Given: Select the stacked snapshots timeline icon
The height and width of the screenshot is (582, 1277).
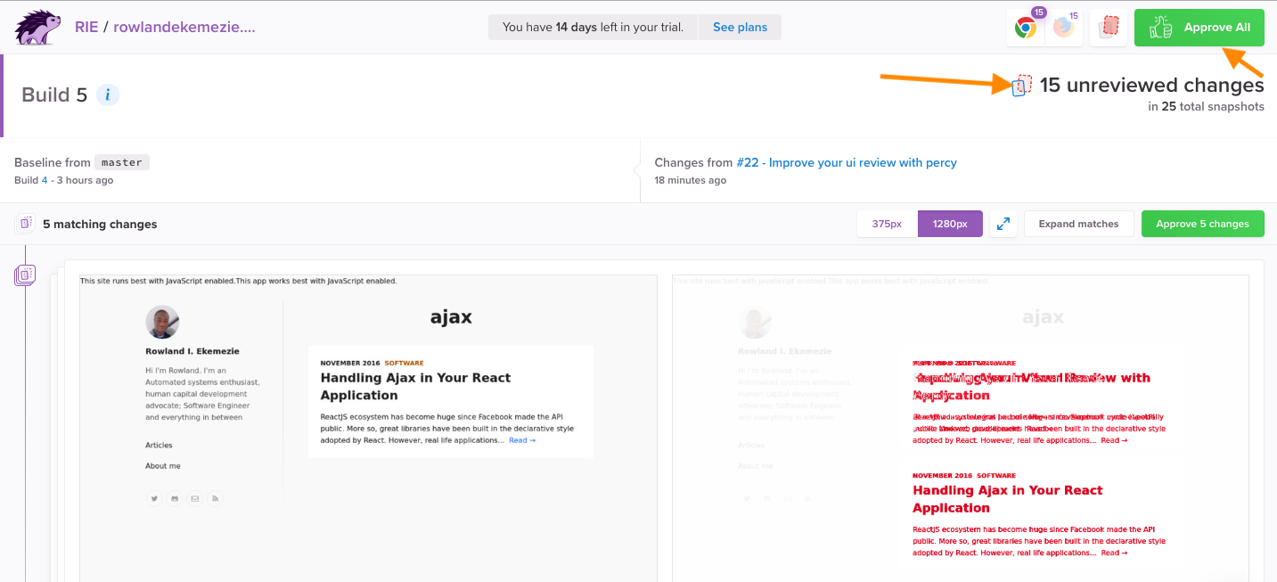Looking at the screenshot, I should (25, 275).
